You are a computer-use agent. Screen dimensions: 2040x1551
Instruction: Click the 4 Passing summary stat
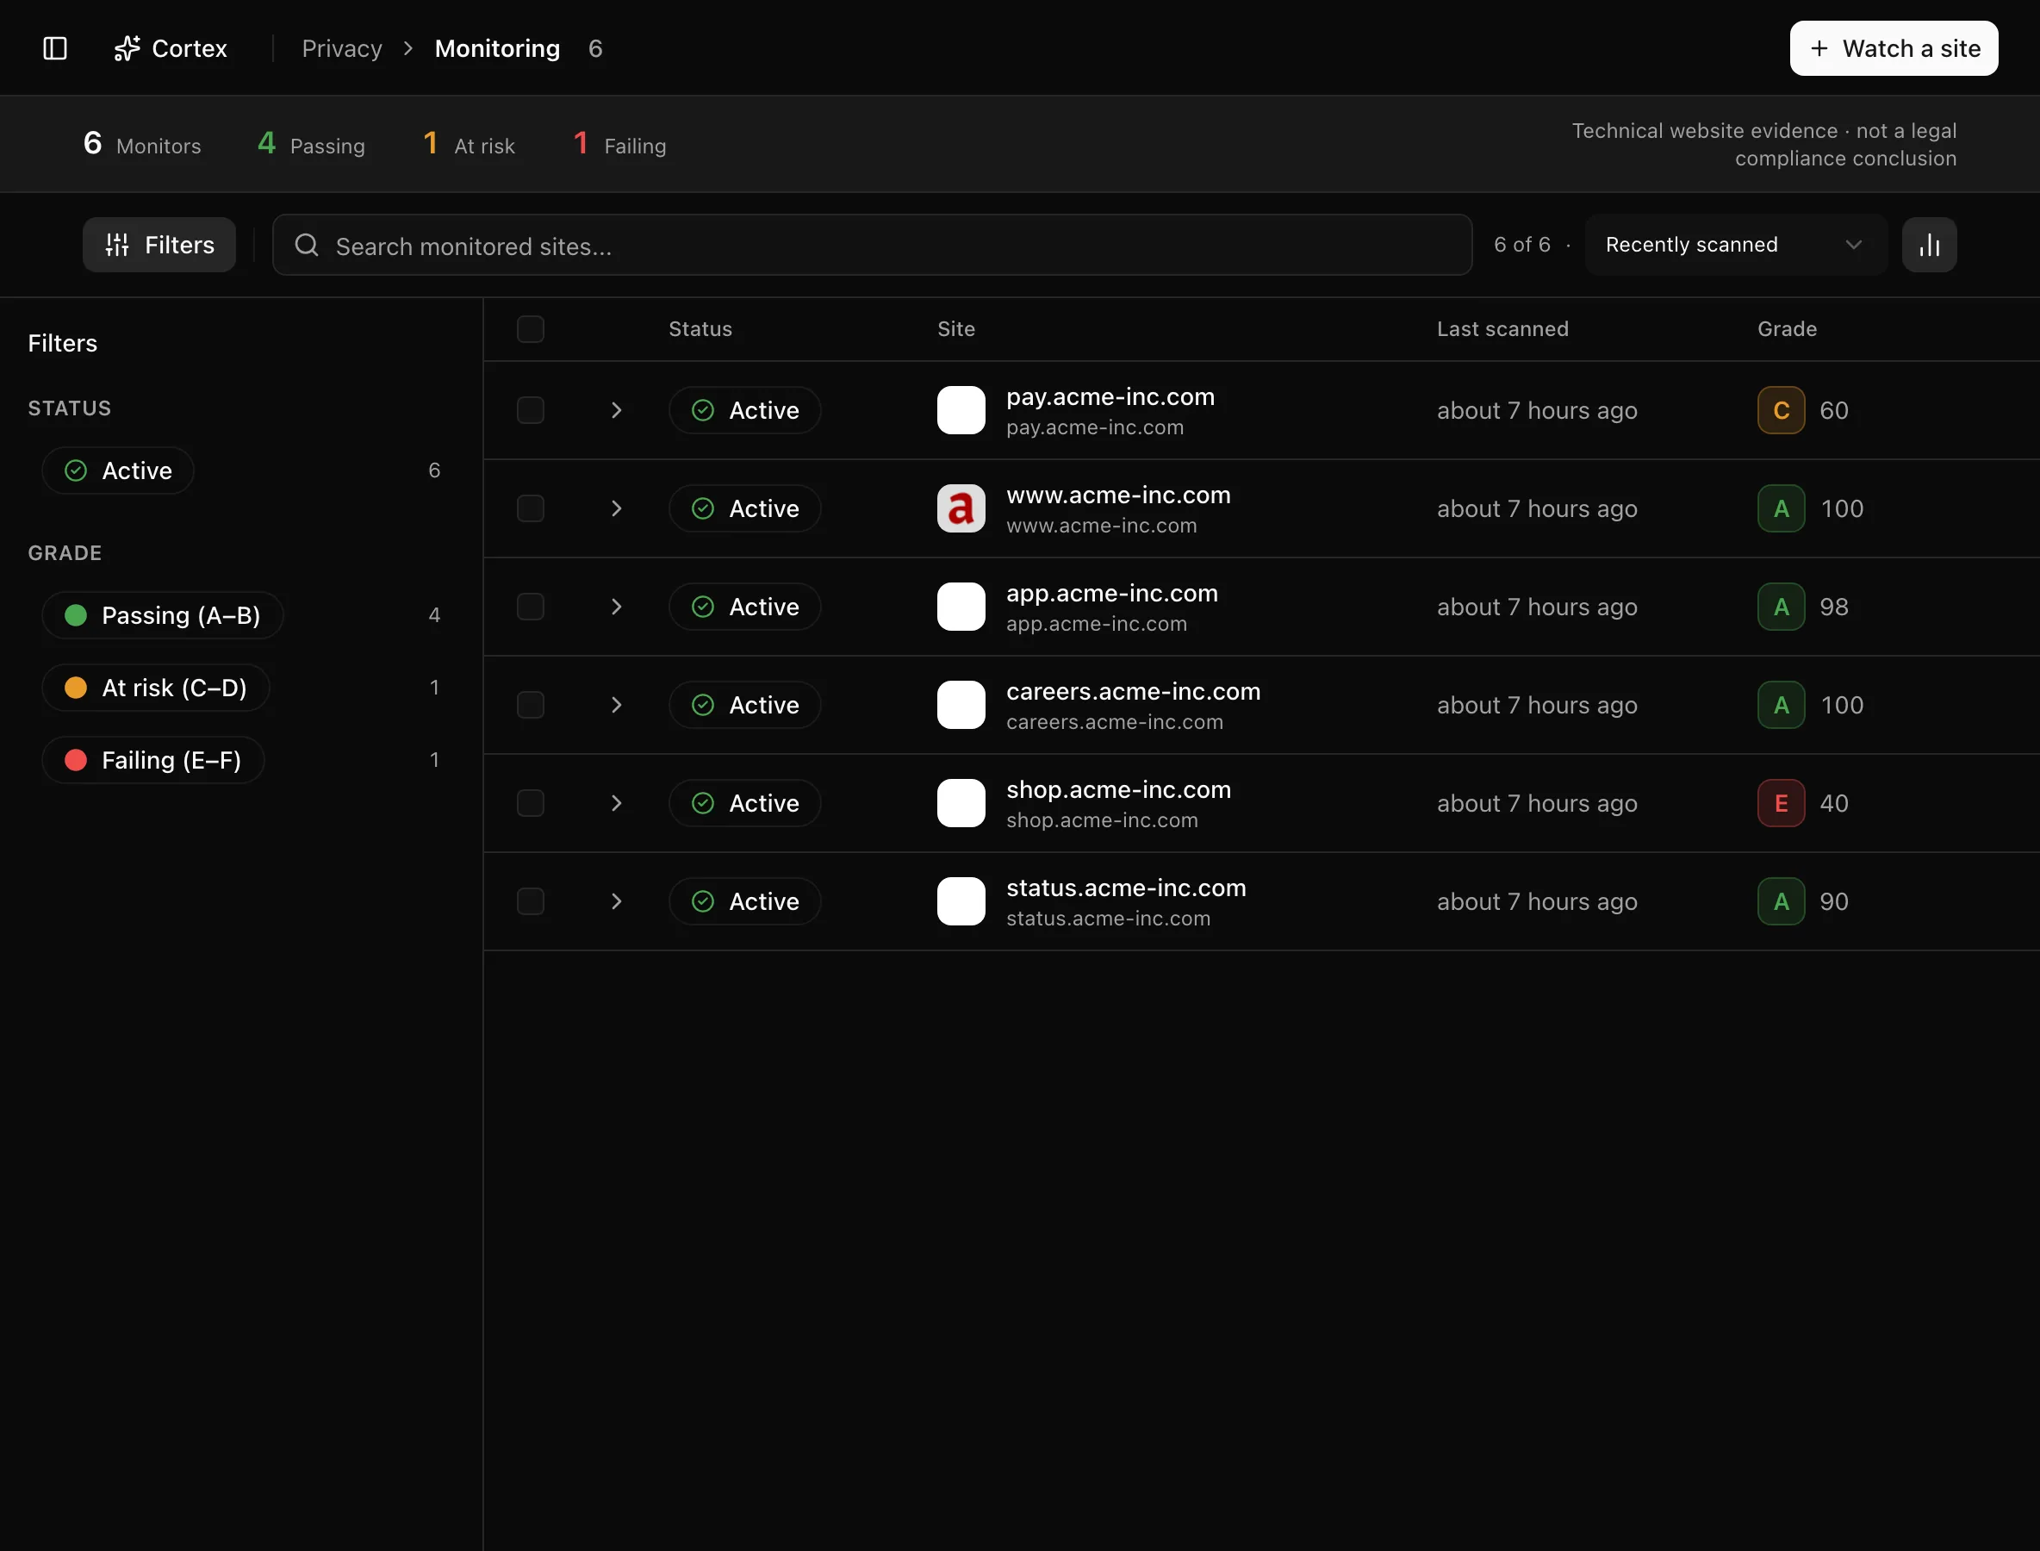pos(311,144)
